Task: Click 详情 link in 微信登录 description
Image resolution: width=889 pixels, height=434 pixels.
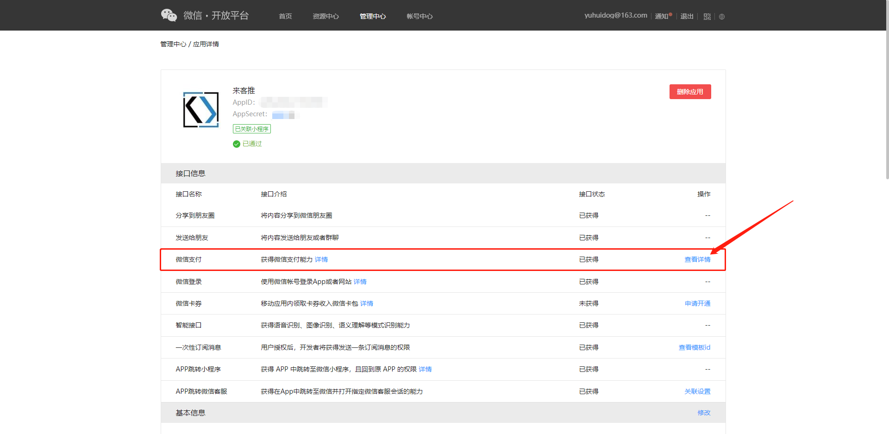Action: [360, 282]
